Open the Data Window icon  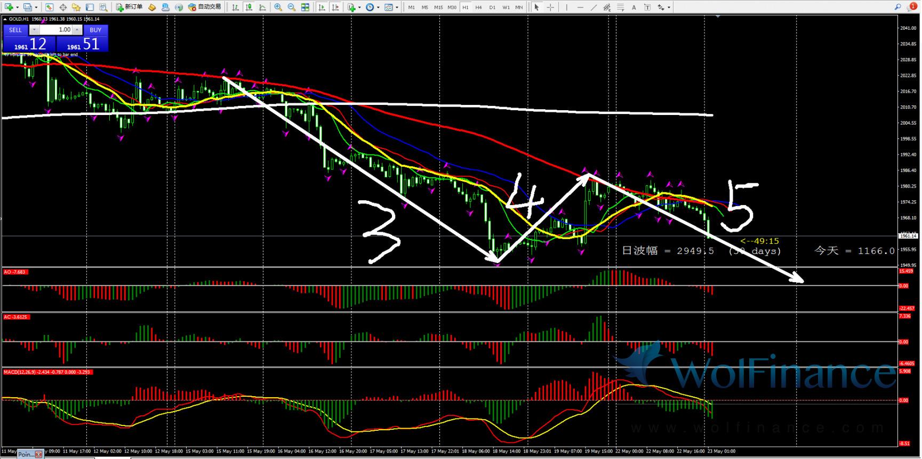point(63,7)
